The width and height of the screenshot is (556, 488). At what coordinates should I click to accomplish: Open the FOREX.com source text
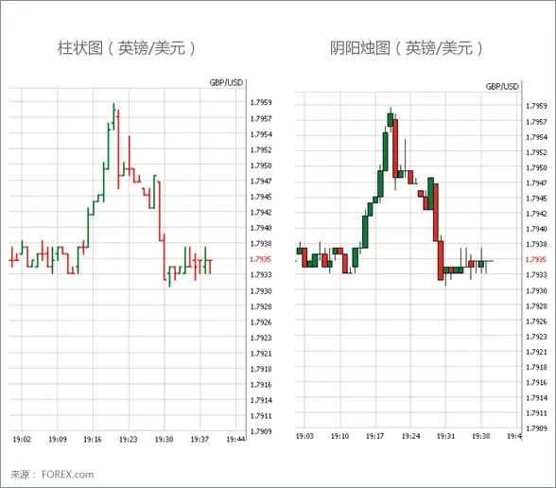point(68,475)
